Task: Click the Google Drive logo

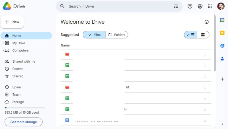Action: pyautogui.click(x=7, y=6)
